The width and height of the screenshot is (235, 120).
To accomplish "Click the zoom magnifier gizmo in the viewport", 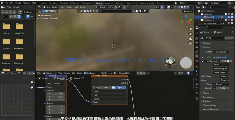I will click(x=190, y=29).
